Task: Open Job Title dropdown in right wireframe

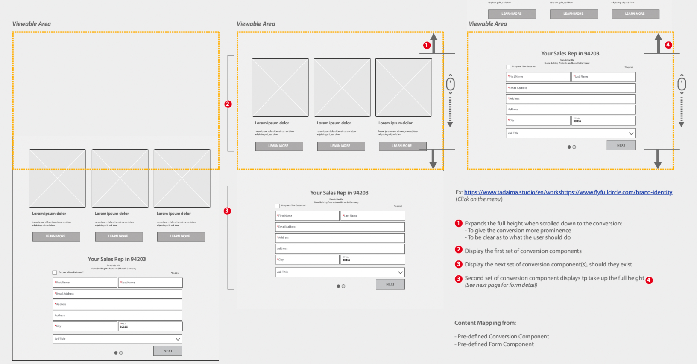Action: (571, 133)
